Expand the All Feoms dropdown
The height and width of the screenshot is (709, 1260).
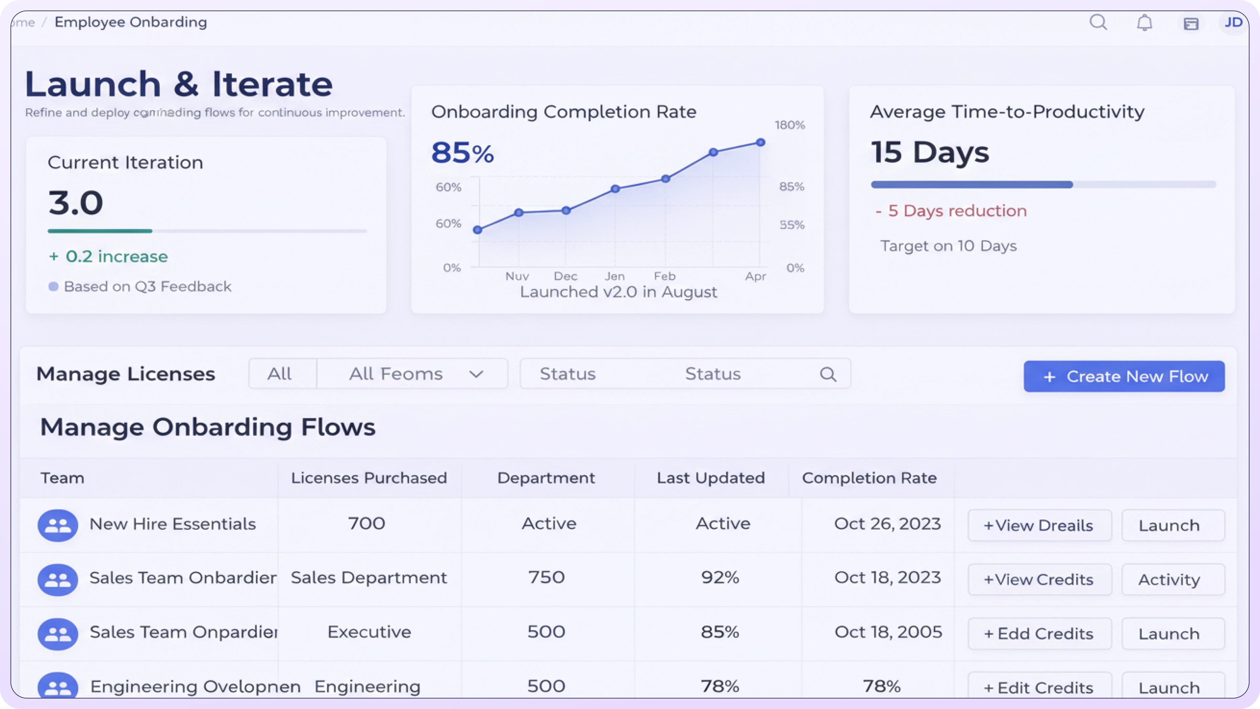tap(413, 373)
